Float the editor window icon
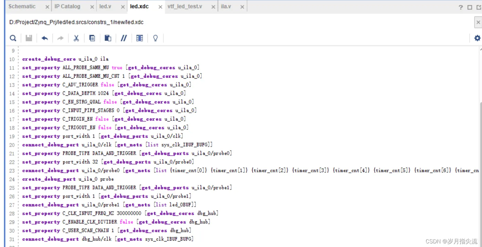The width and height of the screenshot is (482, 247). 478,7
